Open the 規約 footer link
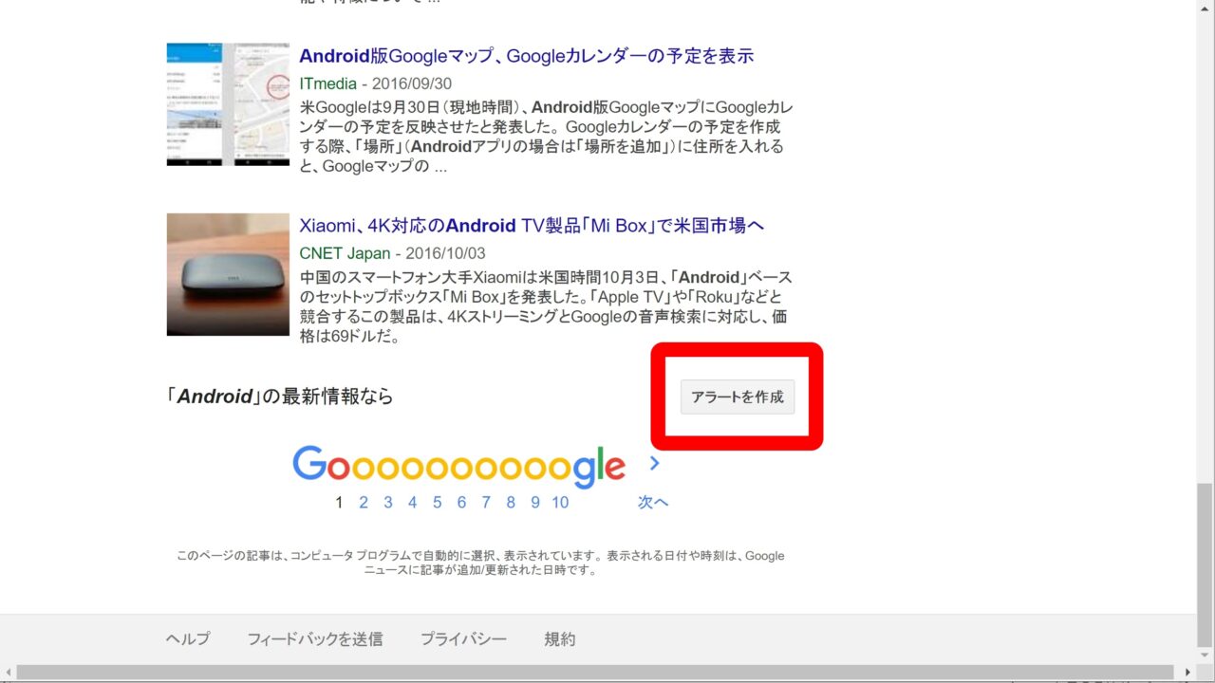Viewport: 1215px width, 683px height. pyautogui.click(x=560, y=639)
